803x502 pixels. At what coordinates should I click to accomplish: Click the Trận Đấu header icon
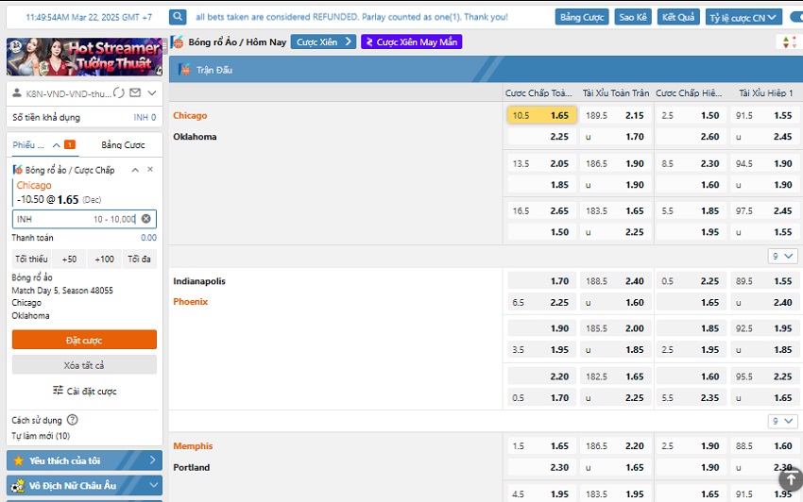point(185,70)
